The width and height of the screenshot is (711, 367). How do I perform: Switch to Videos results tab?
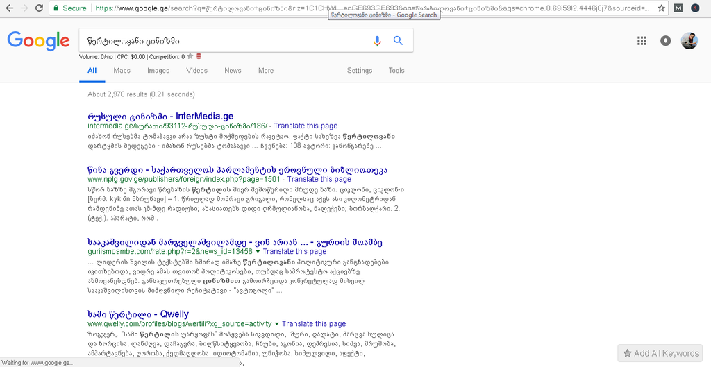pos(196,71)
